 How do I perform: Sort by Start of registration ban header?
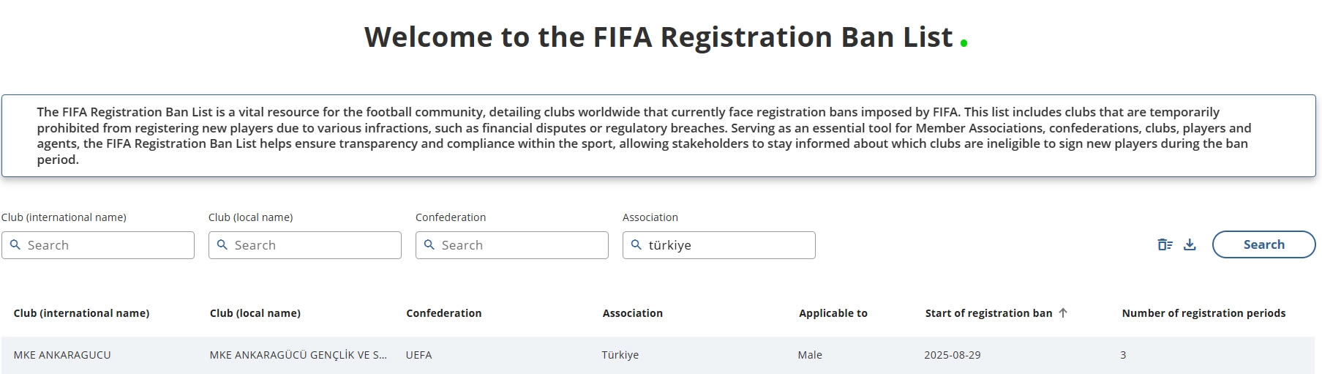(988, 313)
